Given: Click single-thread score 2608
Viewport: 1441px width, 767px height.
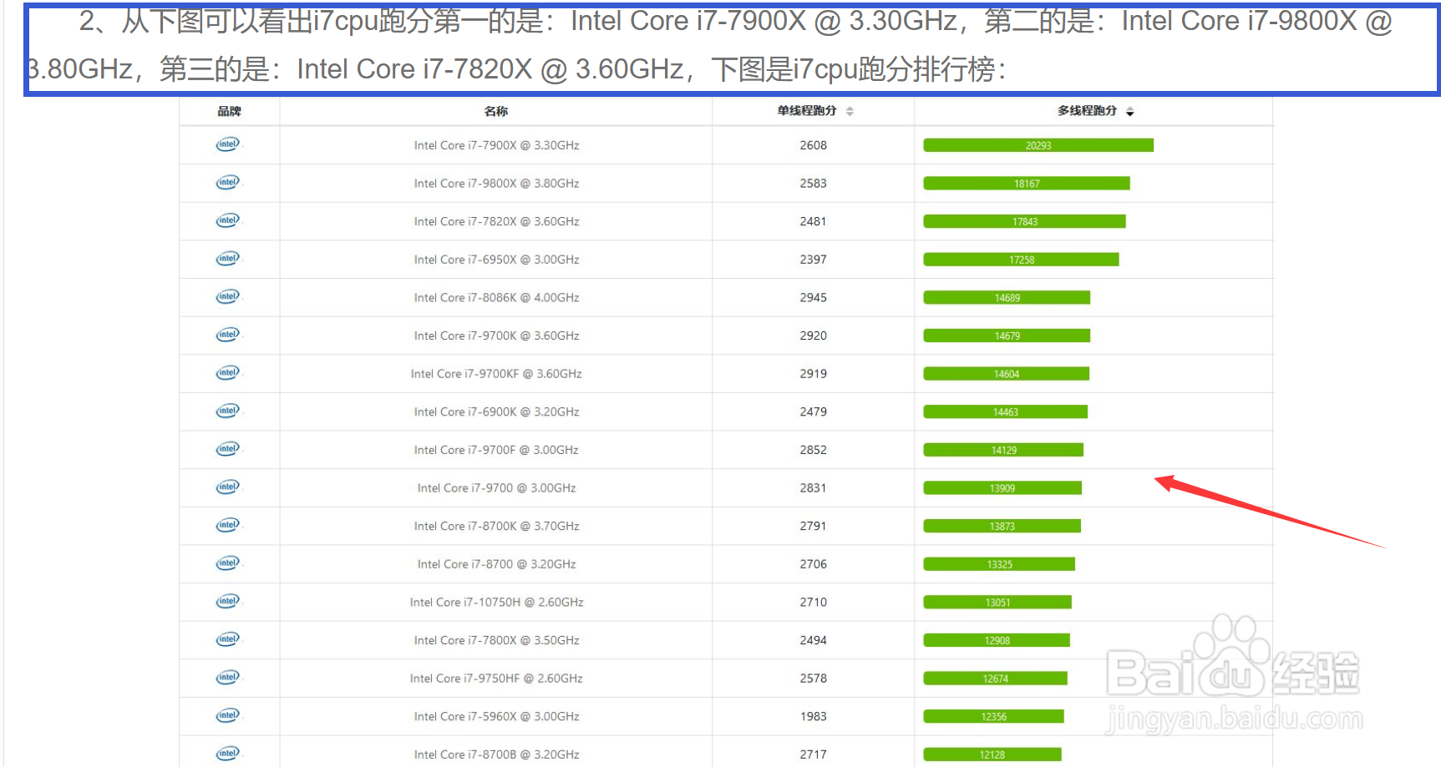Looking at the screenshot, I should pyautogui.click(x=813, y=145).
